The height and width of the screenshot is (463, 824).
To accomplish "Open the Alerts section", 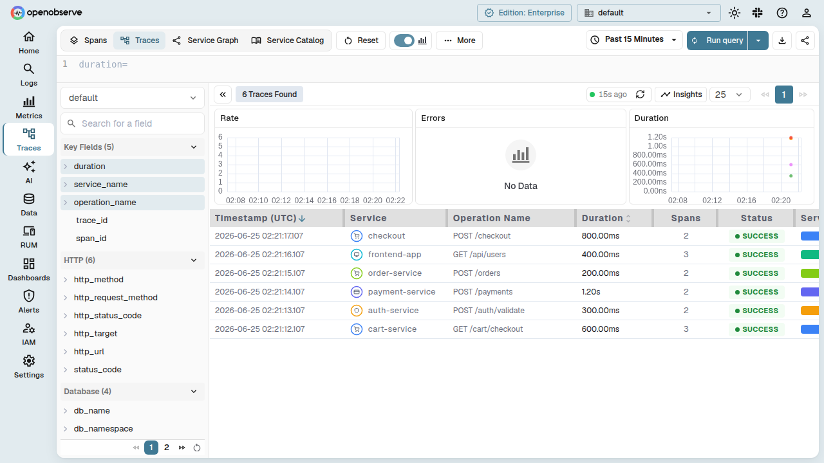I will point(28,302).
